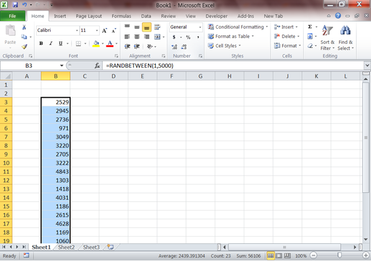Screen dimensions: 371x261
Task: Toggle Bold formatting
Action: coord(41,43)
